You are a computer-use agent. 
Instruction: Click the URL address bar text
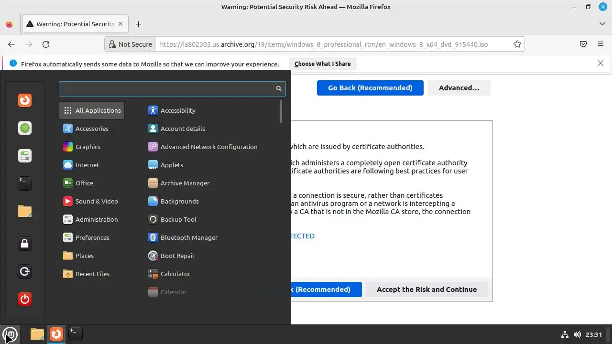point(324,44)
